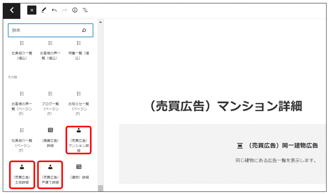The width and height of the screenshot is (329, 194).
Task: Insert お知らせ一覧（ページング） block
Action: [78, 101]
